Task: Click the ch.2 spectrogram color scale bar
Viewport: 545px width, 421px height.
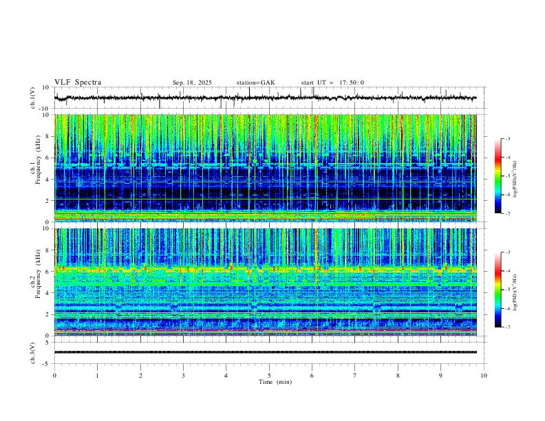Action: (498, 290)
